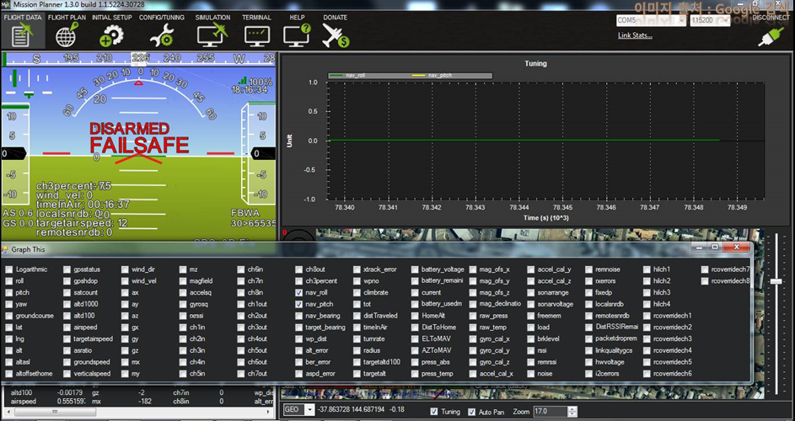Click the coordinates -37.863728 144.687194 readout

coord(351,409)
